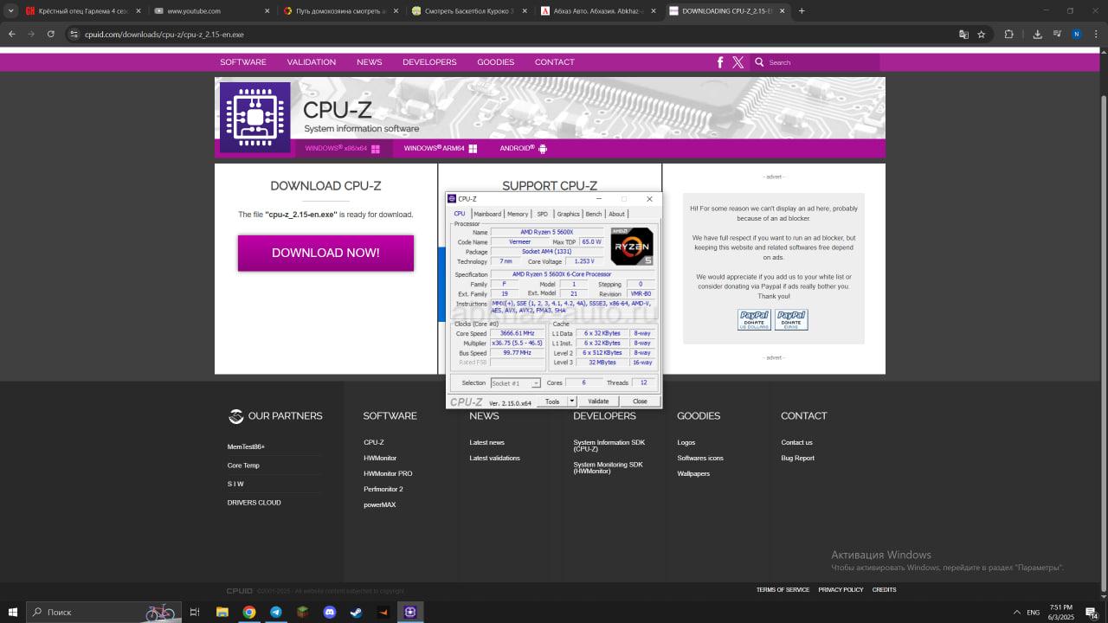Open the HWMonitor PRO footer link
1108x623 pixels.
[x=388, y=473]
